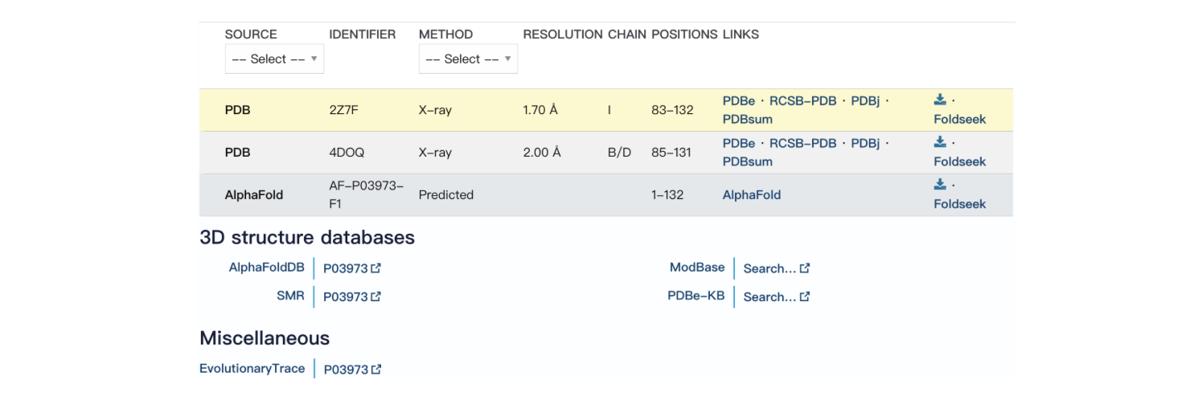Open the METHOD filter dropdown

(x=468, y=59)
